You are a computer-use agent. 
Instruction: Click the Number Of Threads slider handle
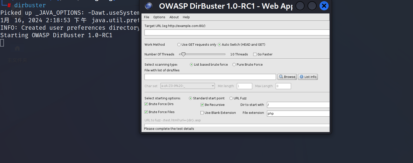[x=183, y=54]
